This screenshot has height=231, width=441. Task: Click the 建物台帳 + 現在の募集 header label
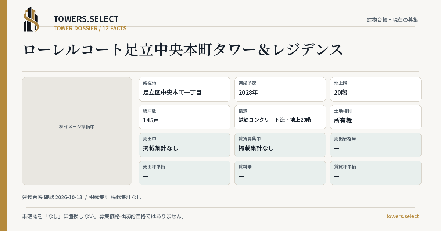(x=392, y=19)
